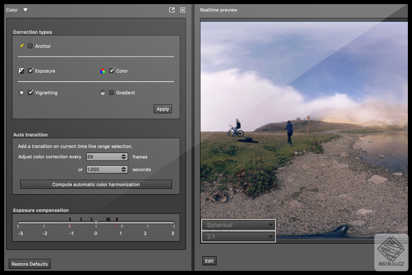Click the Auto transition heading
412x275 pixels.
[31, 135]
